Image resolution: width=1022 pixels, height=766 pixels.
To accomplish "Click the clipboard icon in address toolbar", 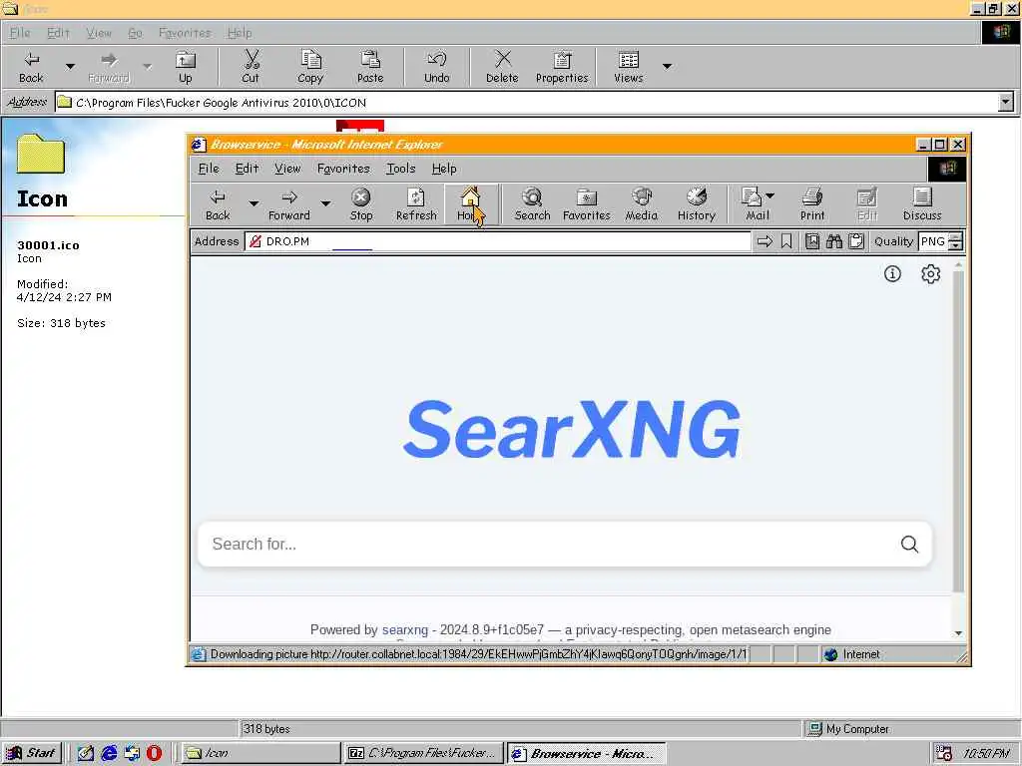I will 856,241.
